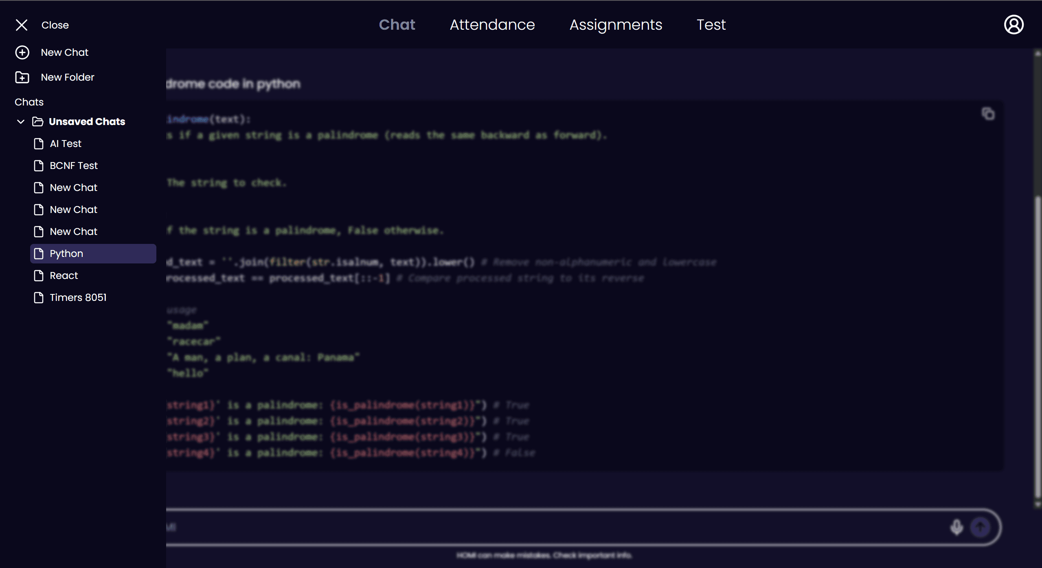
Task: Click file icon beside Timers 8051
Action: [x=39, y=298]
